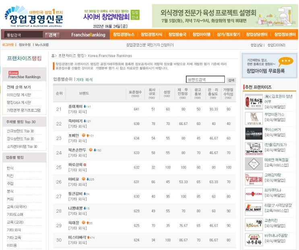Open 가맹본부 평가프로그램
This screenshot has height=250, width=299.
[x=24, y=110]
